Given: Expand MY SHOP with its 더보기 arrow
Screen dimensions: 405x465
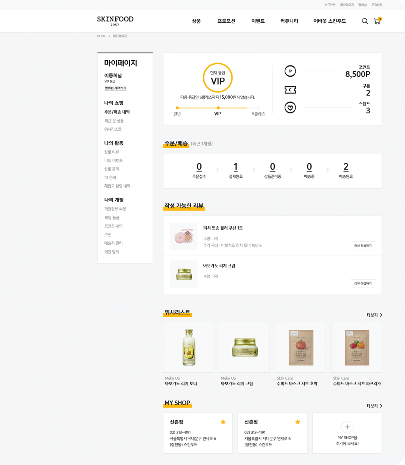Looking at the screenshot, I should [x=375, y=406].
